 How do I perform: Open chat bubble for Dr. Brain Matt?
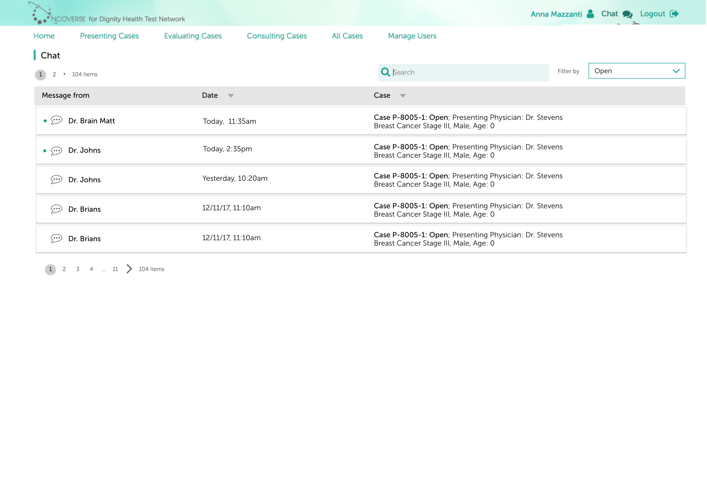(x=56, y=120)
